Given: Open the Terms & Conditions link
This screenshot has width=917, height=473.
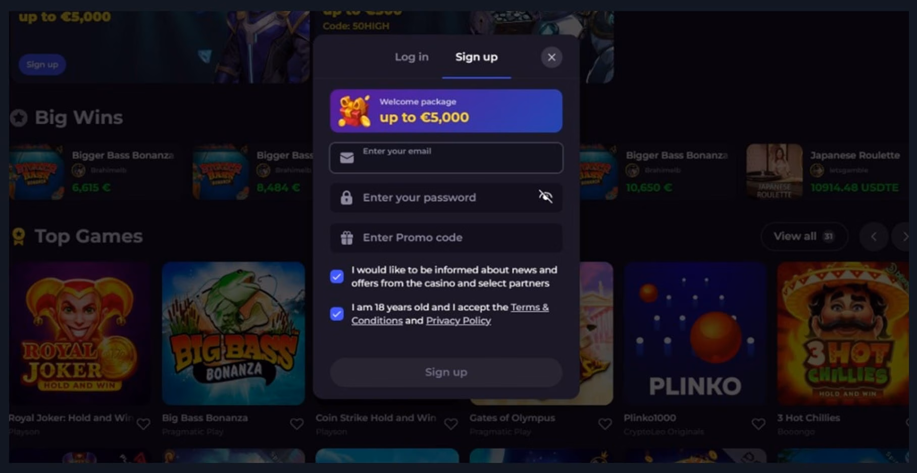Looking at the screenshot, I should (x=450, y=314).
